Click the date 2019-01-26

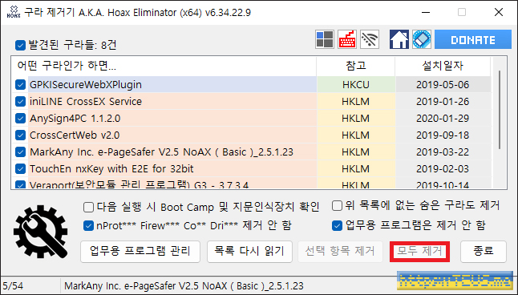443,102
